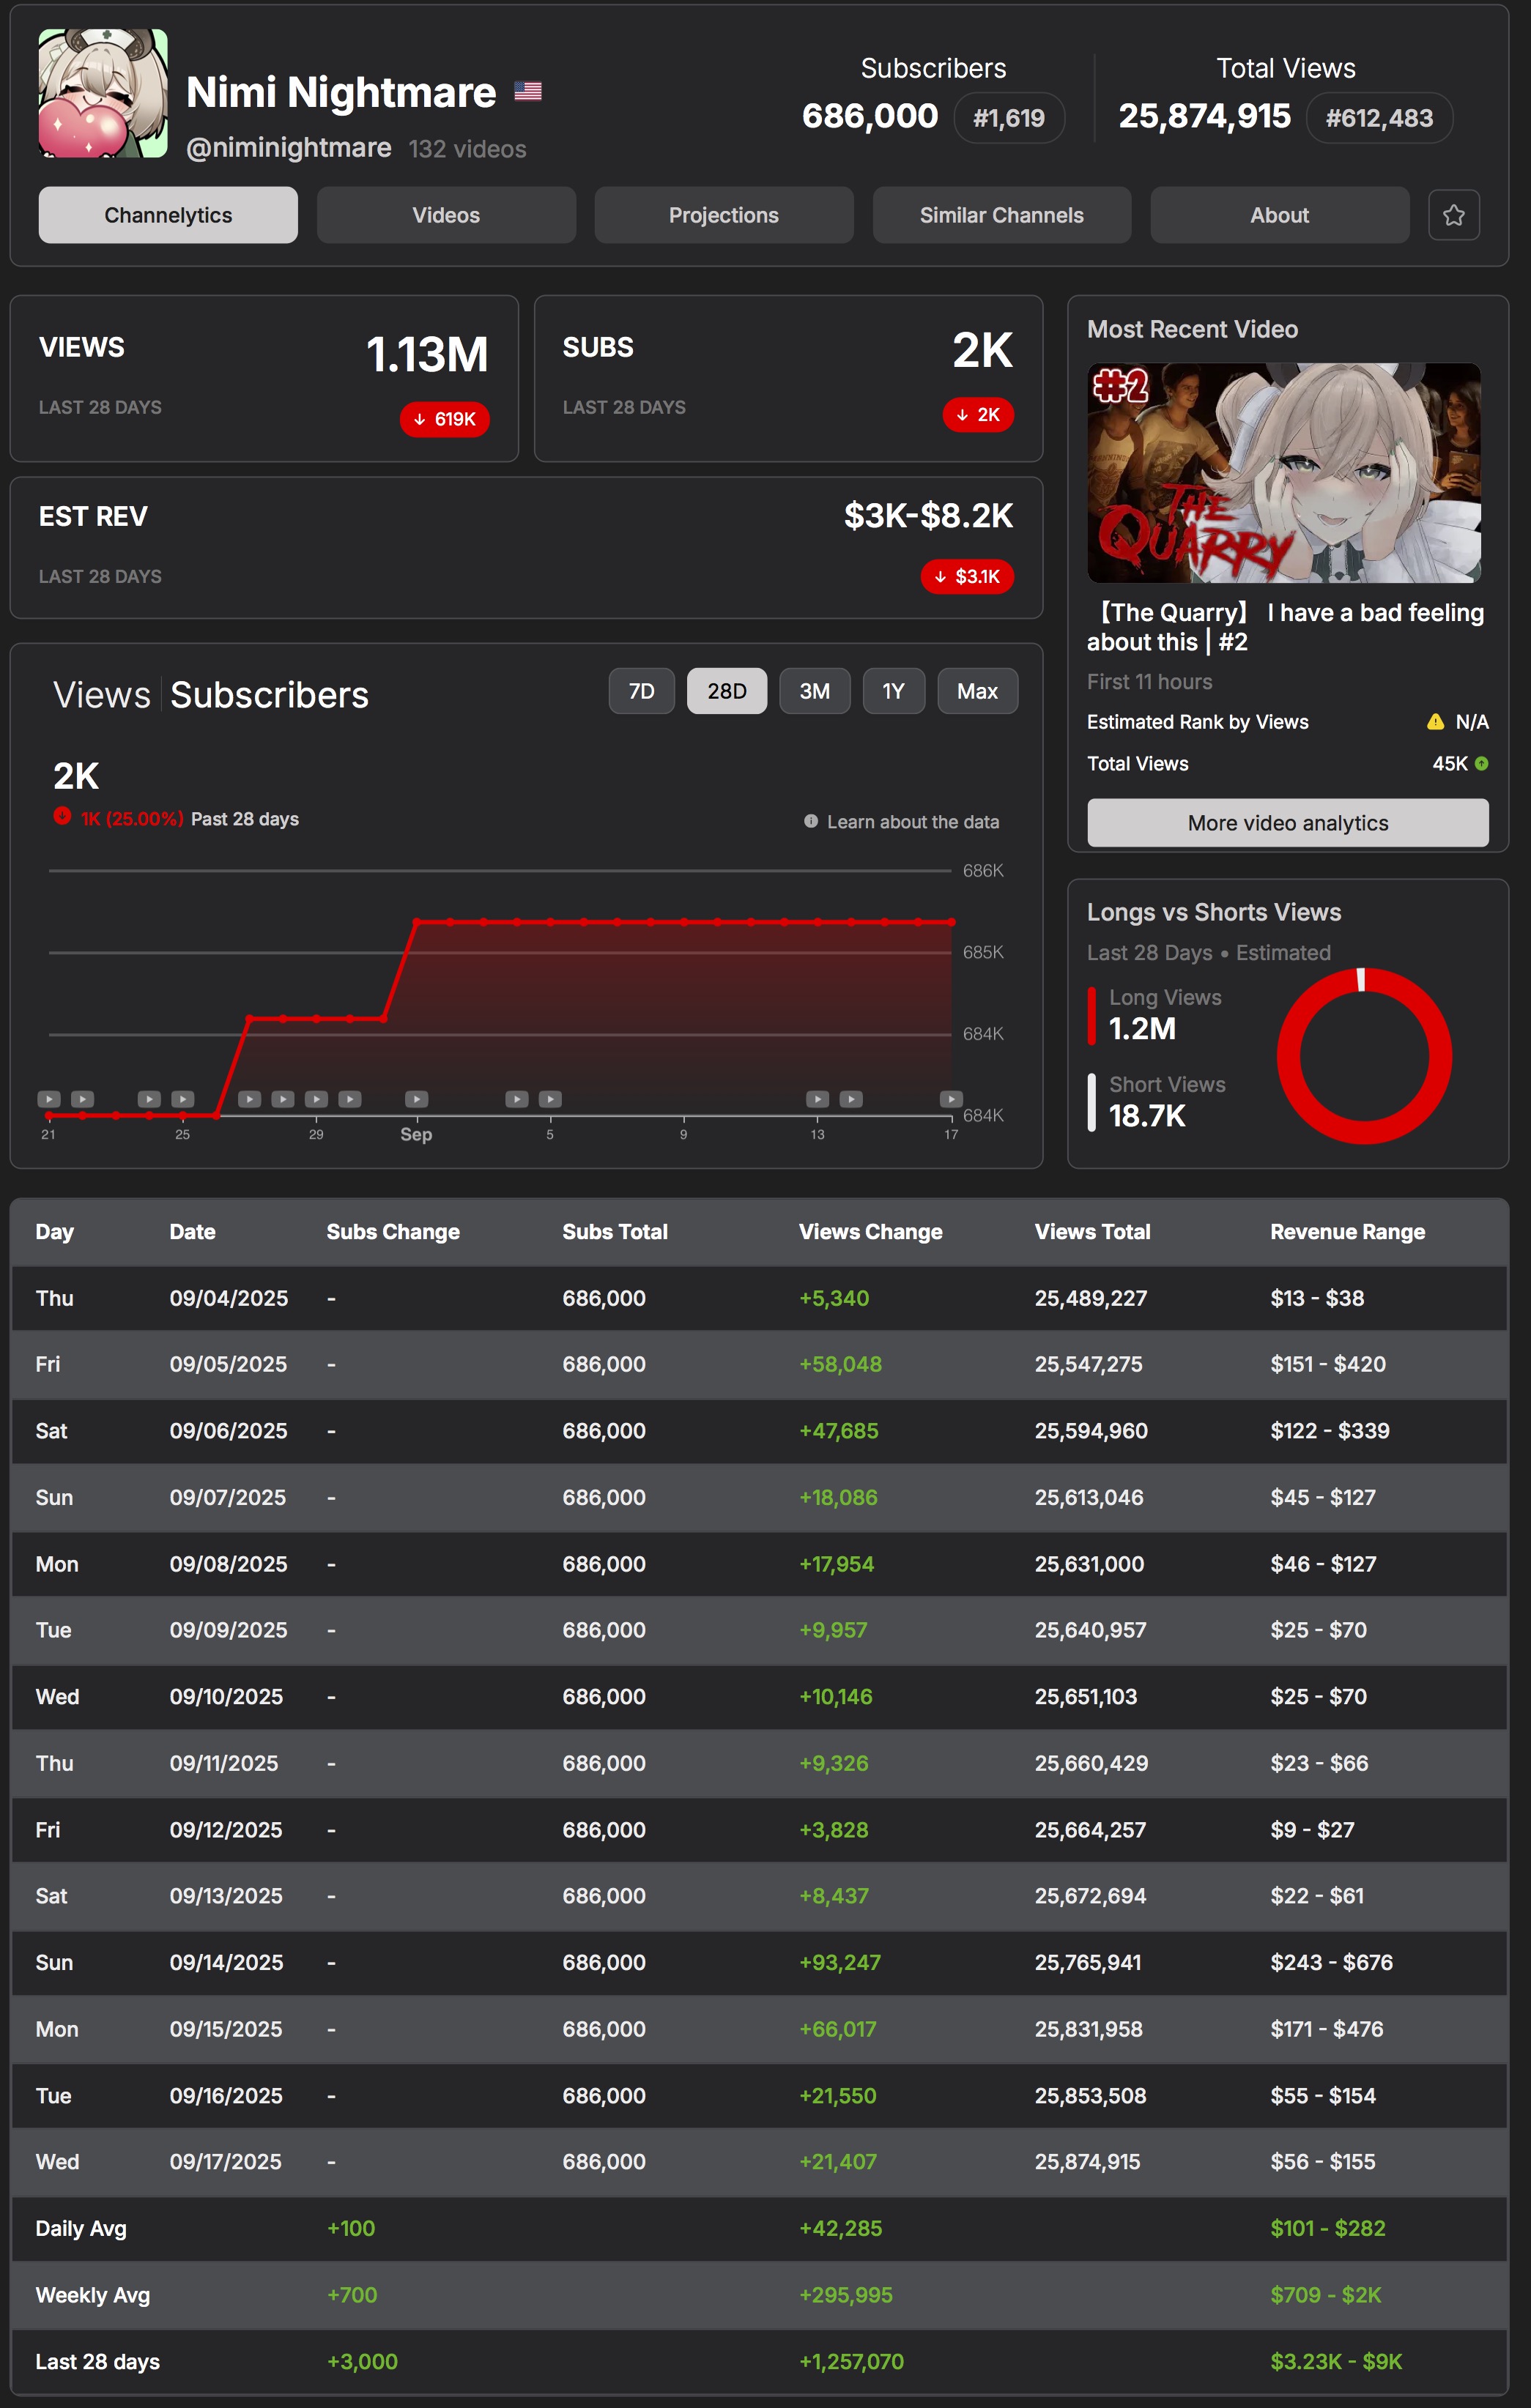1531x2408 pixels.
Task: Choose the 3M time range
Action: coord(815,691)
